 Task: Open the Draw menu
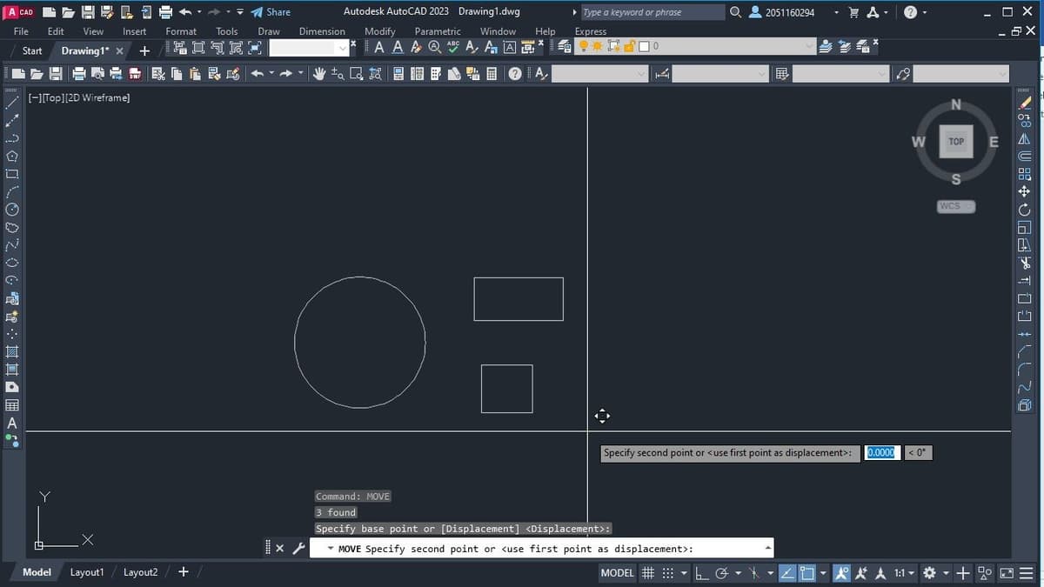(x=269, y=31)
